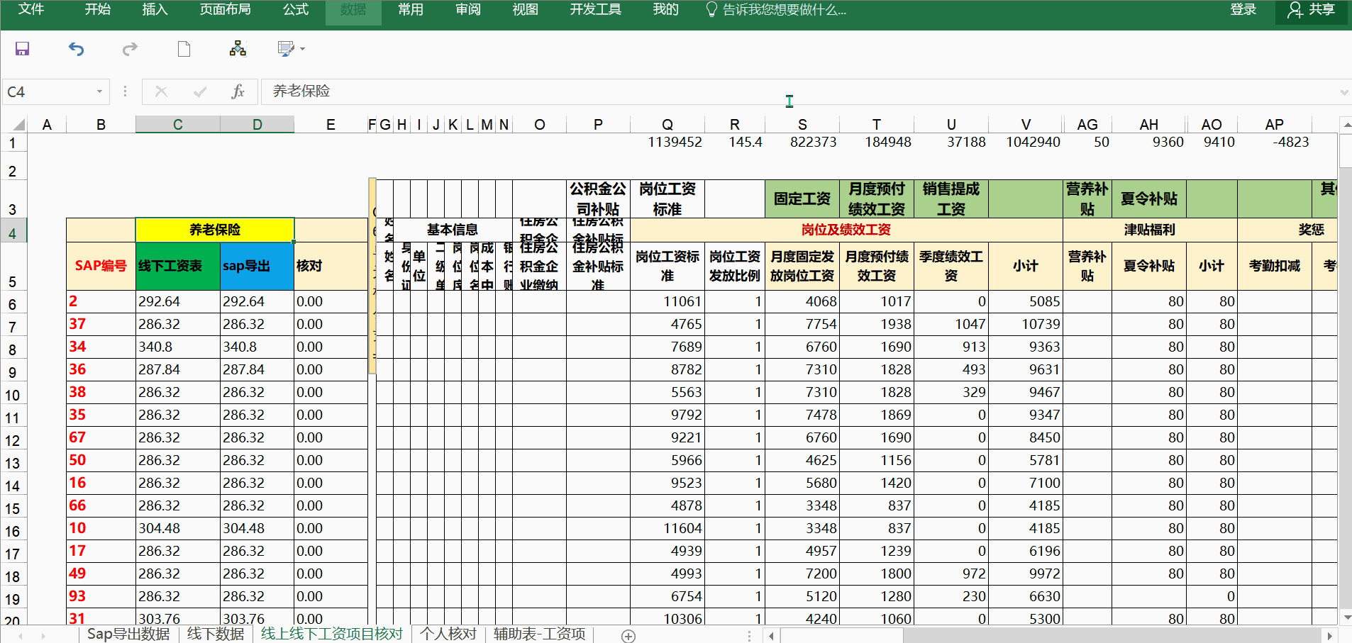Click the flowchart icon on quick access toolbar
The width and height of the screenshot is (1352, 643).
pyautogui.click(x=238, y=48)
